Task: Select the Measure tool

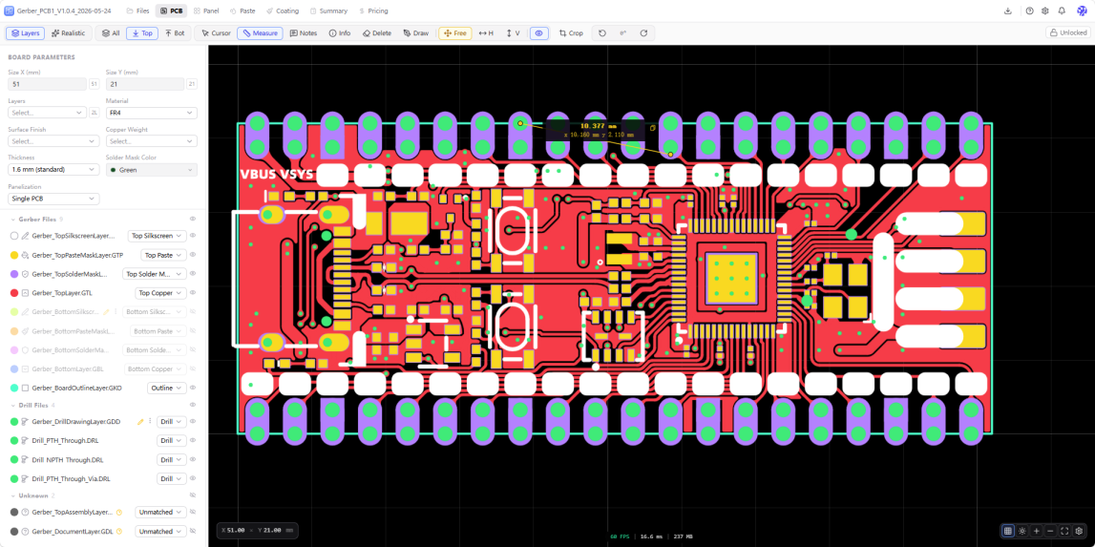Action: (260, 32)
